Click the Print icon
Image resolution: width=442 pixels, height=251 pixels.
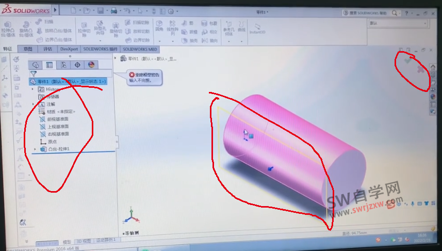coord(114,11)
